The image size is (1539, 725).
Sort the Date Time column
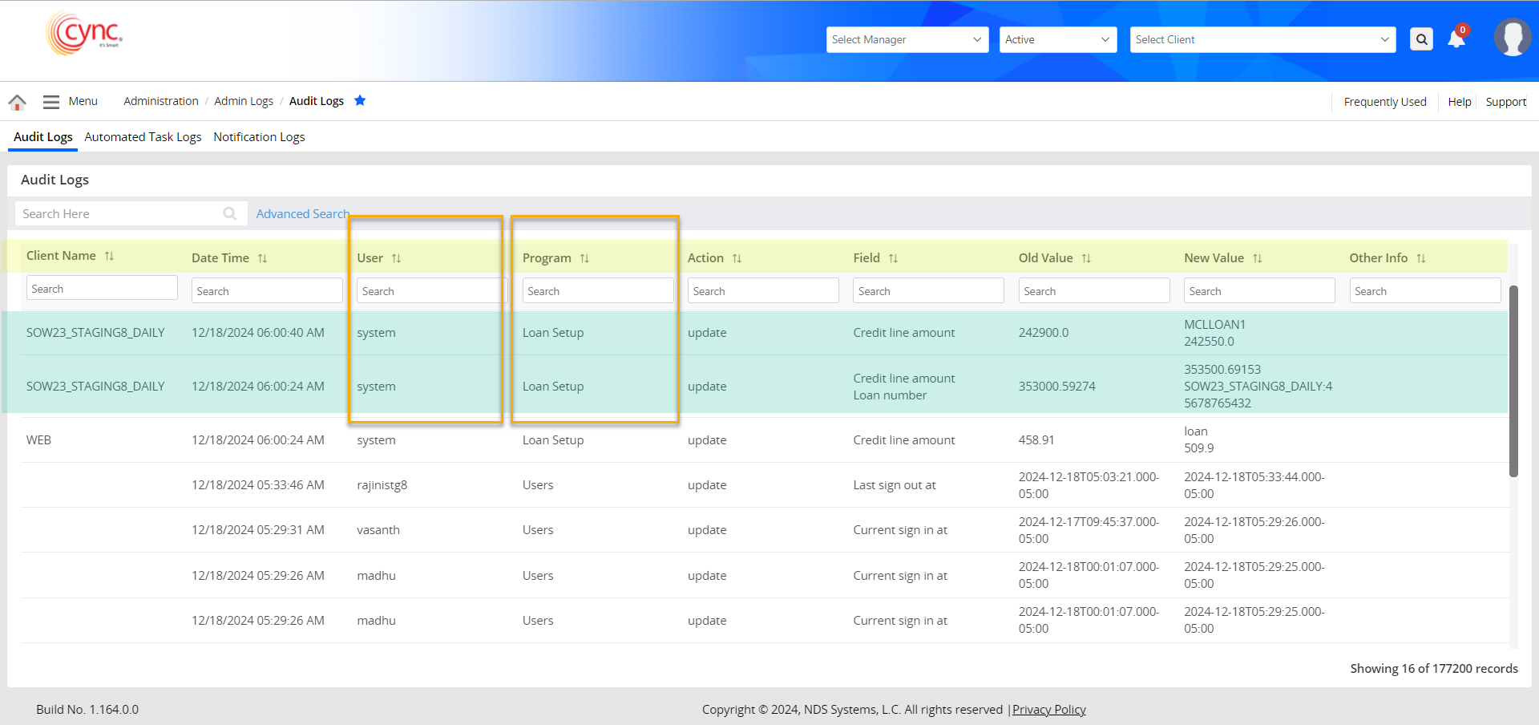(x=262, y=258)
